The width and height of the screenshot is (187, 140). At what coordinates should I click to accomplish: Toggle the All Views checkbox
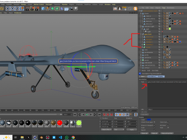[x=168, y=125]
